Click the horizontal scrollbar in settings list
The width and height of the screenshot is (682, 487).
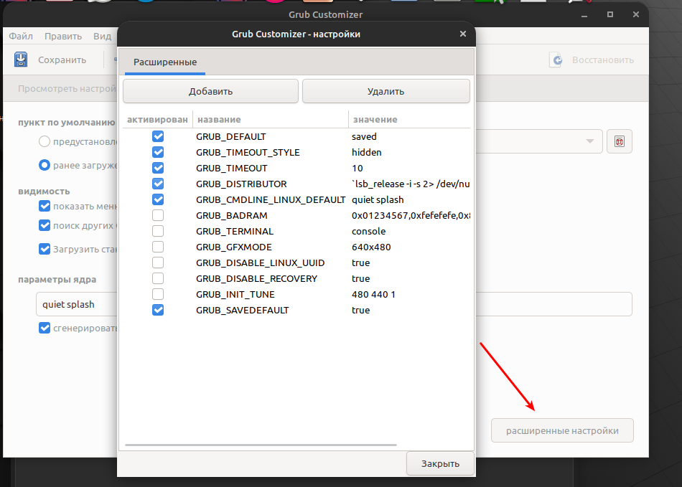pyautogui.click(x=261, y=445)
